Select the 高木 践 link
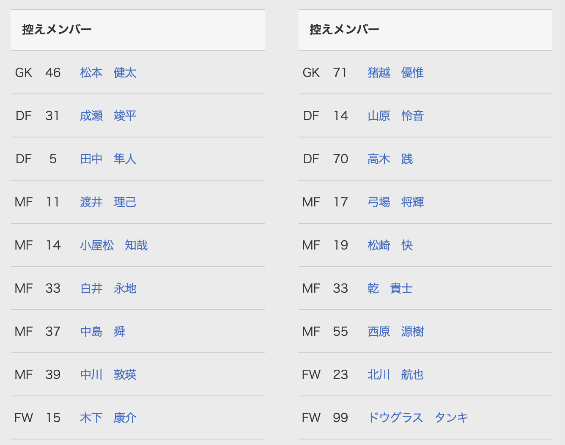The image size is (565, 445). [390, 159]
